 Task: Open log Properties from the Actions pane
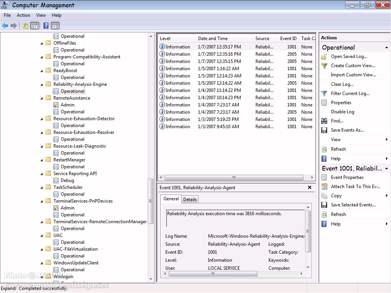point(341,103)
